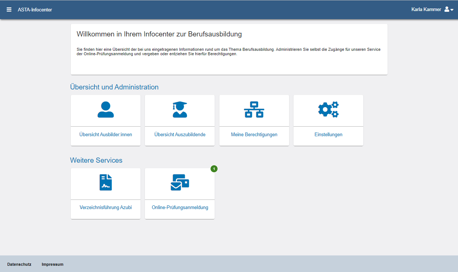This screenshot has height=272, width=458.
Task: Click the ASTA-Infocenter title
Action: 35,10
